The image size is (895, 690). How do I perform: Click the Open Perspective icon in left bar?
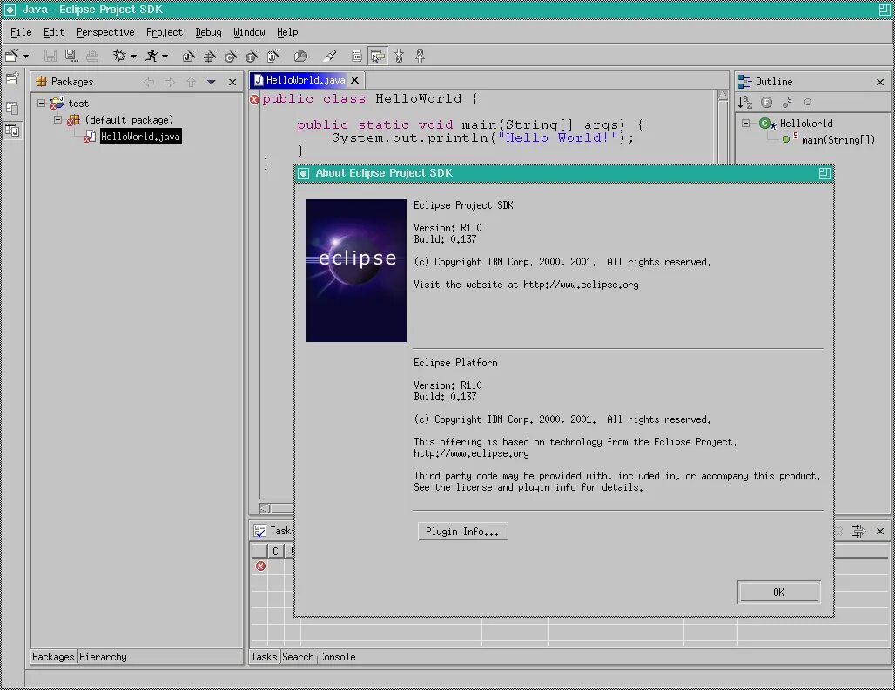click(x=12, y=78)
